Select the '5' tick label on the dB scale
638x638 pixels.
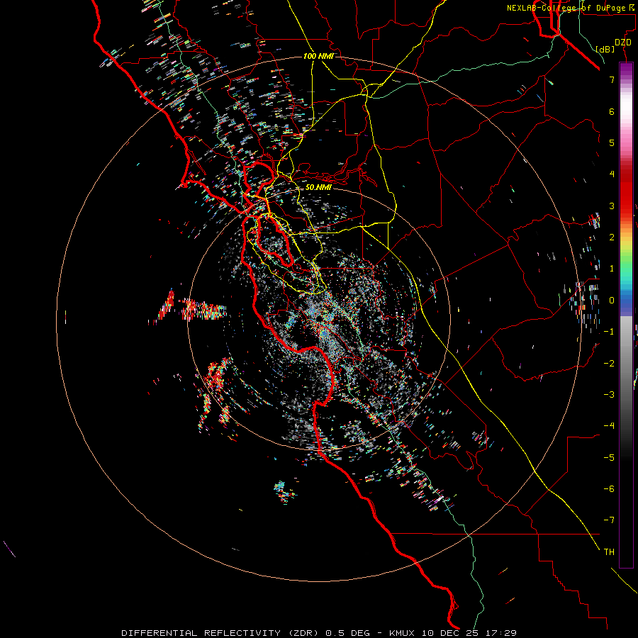(x=612, y=142)
